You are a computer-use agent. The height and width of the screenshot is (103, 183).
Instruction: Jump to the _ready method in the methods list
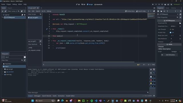click(30, 48)
